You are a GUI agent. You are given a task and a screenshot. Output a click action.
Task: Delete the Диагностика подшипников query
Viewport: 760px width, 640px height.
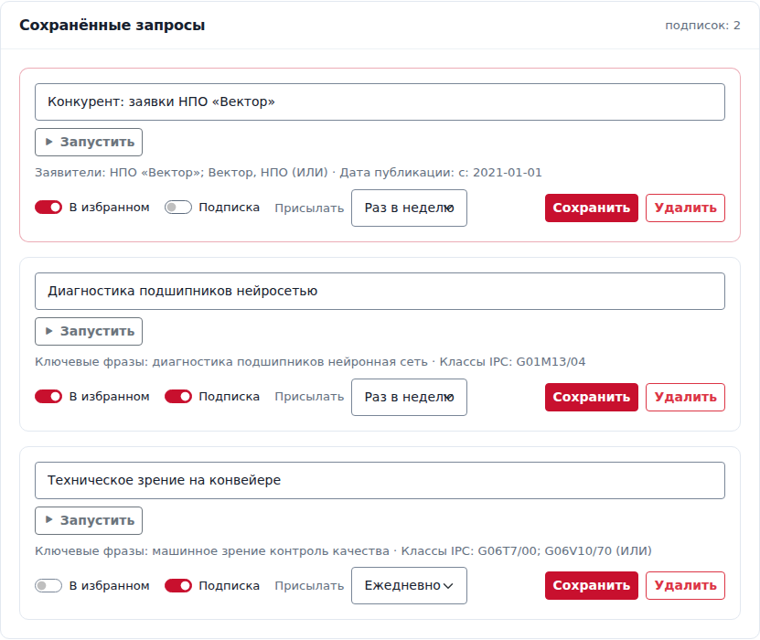click(685, 398)
